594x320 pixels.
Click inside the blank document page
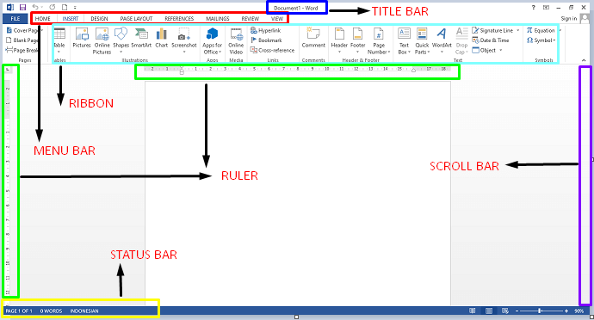click(x=298, y=194)
